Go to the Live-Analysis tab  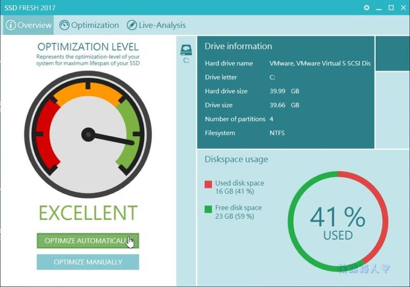pyautogui.click(x=156, y=25)
